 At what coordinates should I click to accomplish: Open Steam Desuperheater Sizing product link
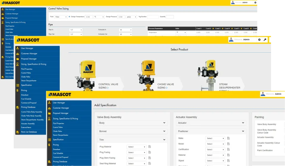[x=229, y=87]
